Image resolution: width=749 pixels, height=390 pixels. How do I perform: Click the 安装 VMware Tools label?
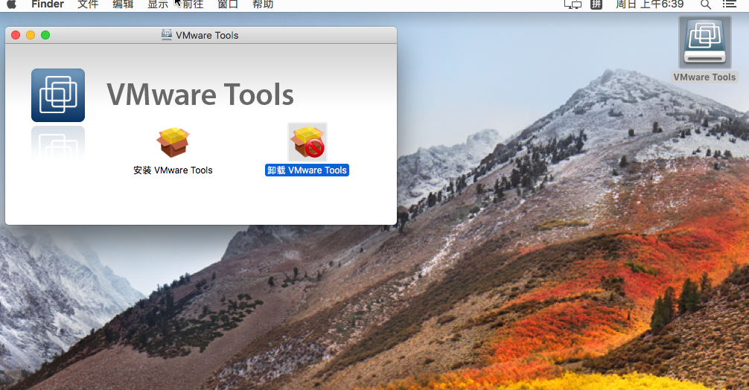coord(173,170)
